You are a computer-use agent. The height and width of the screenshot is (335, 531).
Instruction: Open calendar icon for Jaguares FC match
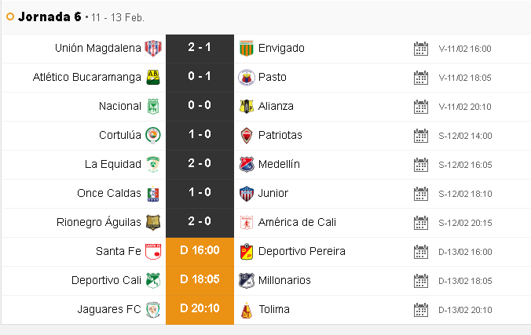pos(420,310)
